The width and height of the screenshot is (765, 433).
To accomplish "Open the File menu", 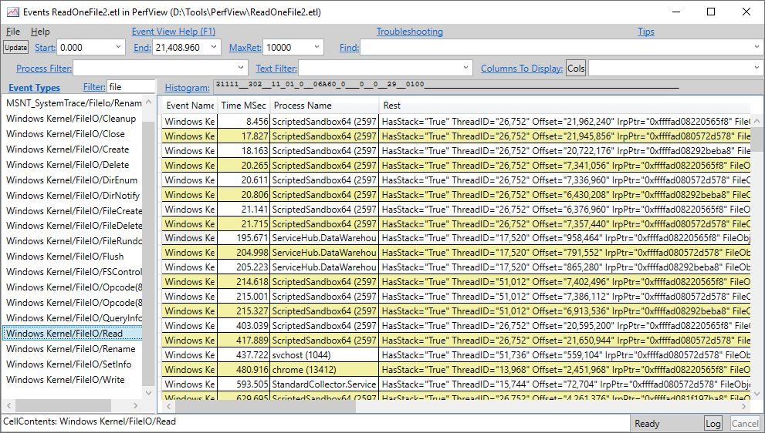I will [x=12, y=31].
